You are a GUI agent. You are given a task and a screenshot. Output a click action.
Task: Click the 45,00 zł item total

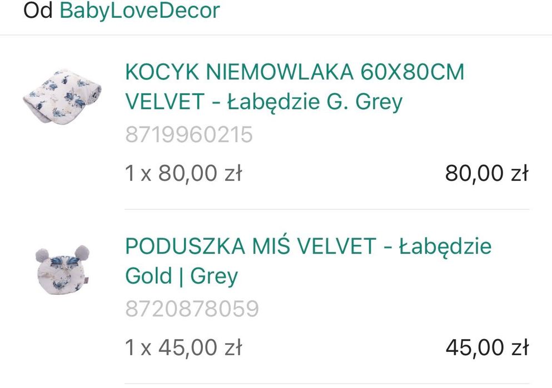coord(486,348)
